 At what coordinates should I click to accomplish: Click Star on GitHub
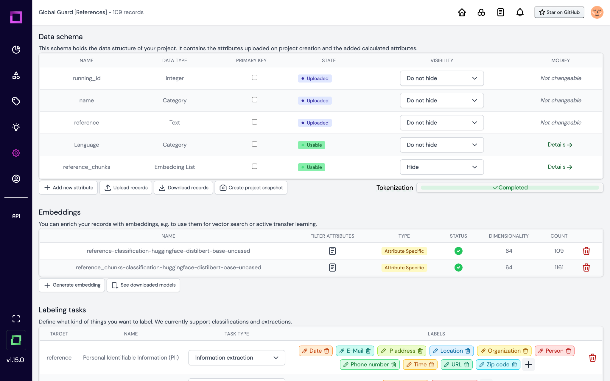[x=559, y=12]
